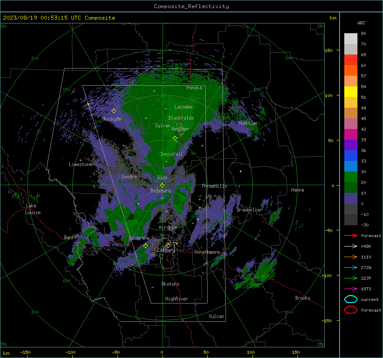Select the magenta 39-42 dBZ swatch
Viewport: 383px width, 358px height.
pos(351,135)
